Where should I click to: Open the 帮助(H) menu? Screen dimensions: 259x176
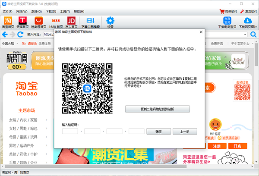[79, 11]
